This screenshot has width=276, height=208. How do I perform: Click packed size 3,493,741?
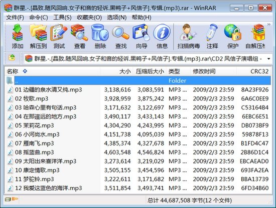pos(151,188)
